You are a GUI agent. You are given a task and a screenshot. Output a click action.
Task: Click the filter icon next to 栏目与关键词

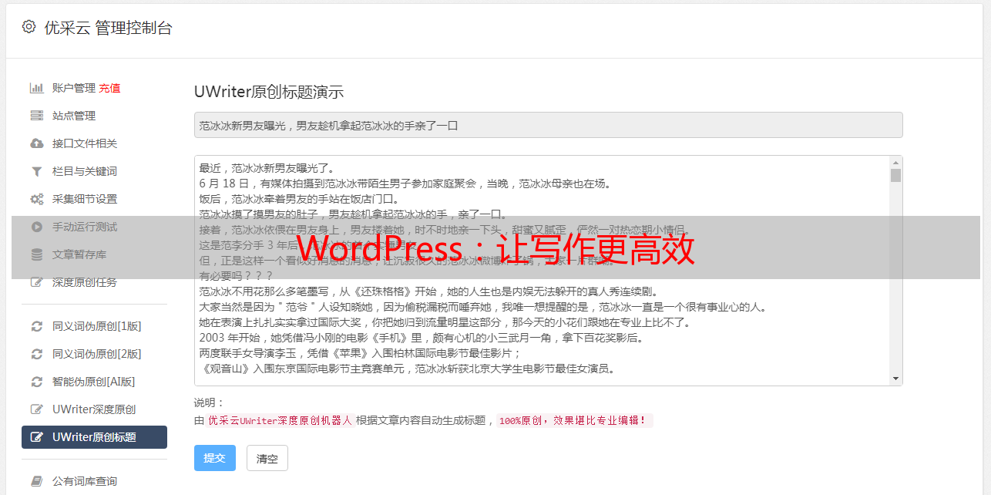[x=36, y=171]
